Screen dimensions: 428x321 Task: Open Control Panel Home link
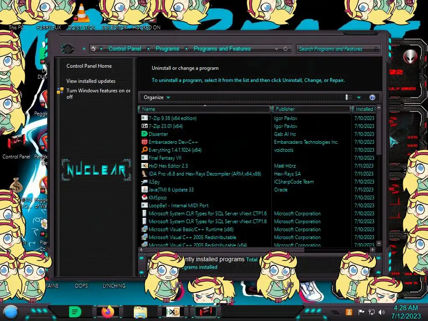[89, 66]
